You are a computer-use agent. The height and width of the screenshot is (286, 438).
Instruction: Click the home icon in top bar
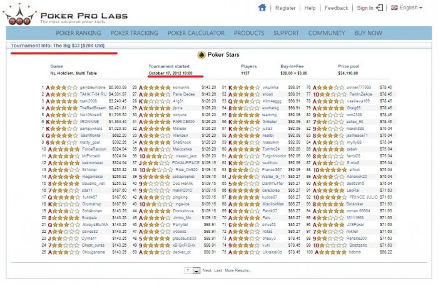coord(262,7)
